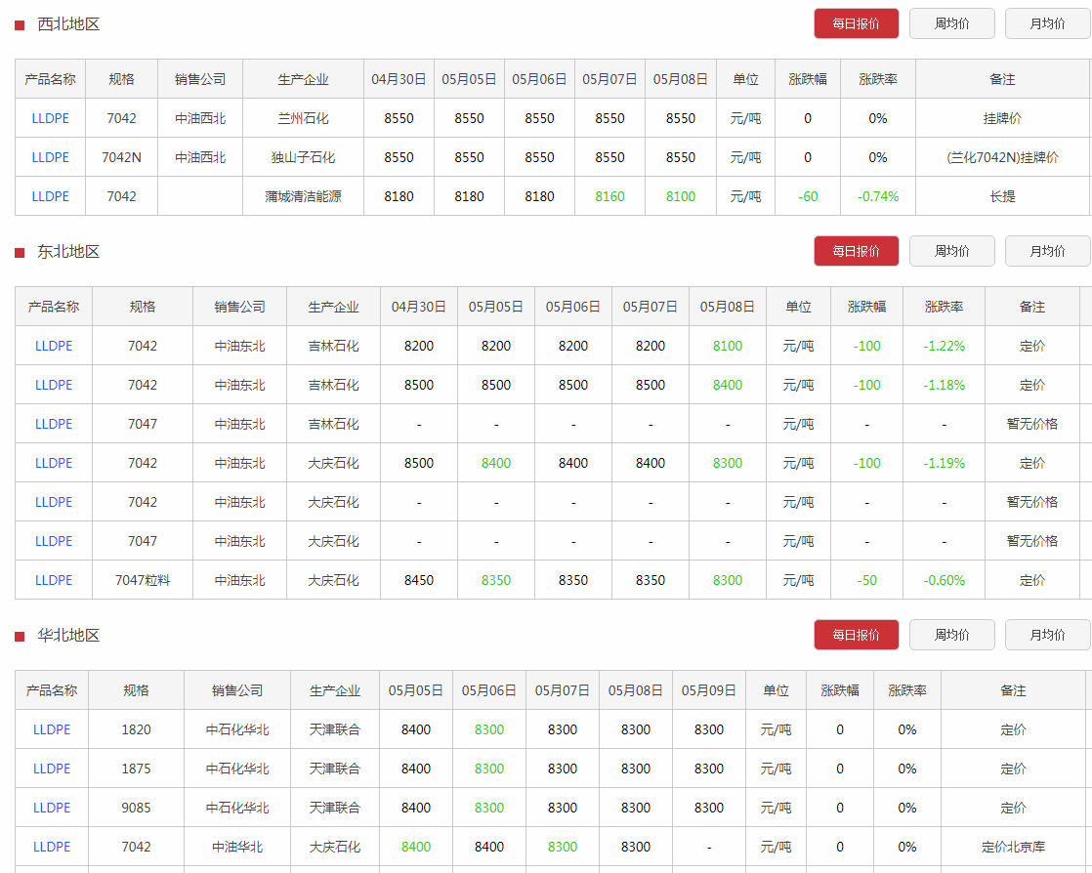1092x873 pixels.
Task: Open LLDPE link for 大庆石化 7042 暂无价格 row
Action: 54,502
